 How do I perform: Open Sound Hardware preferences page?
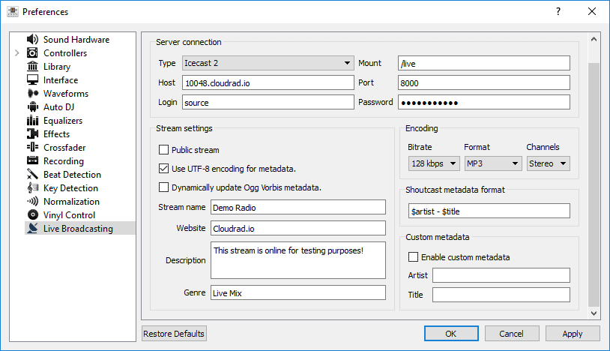(76, 39)
